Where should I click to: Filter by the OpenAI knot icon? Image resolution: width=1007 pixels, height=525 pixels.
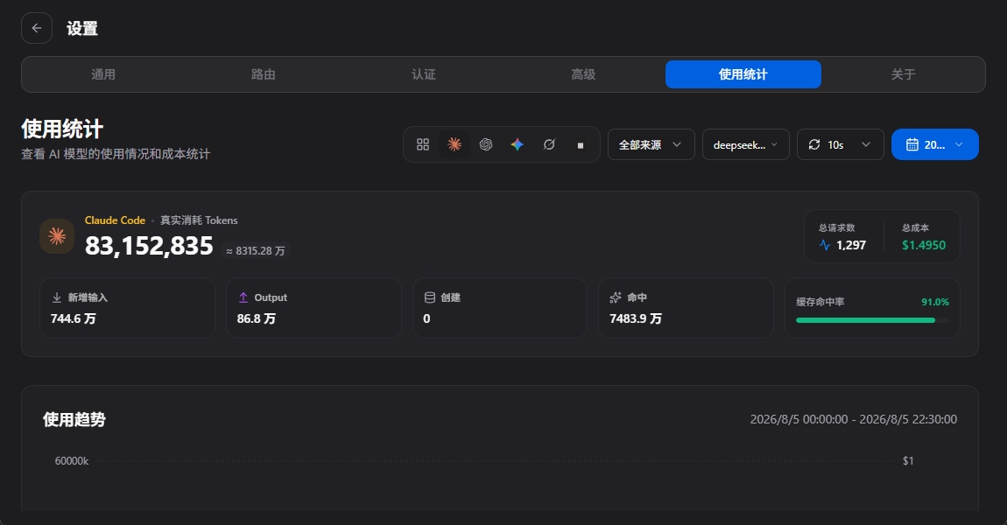tap(485, 144)
